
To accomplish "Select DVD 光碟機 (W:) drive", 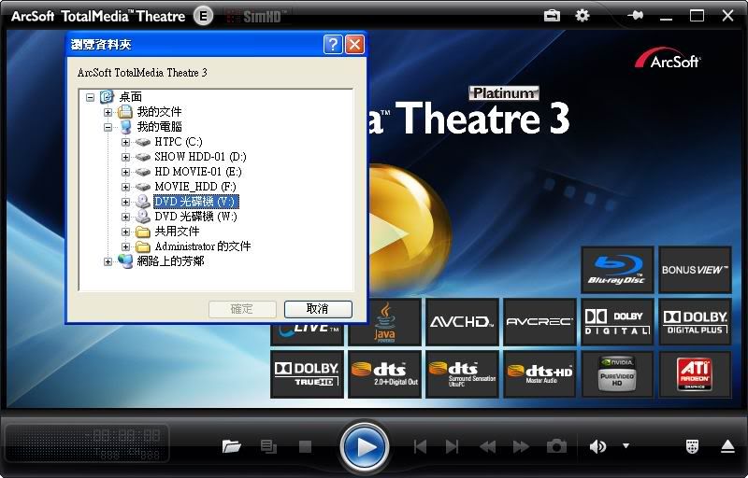I will point(195,217).
